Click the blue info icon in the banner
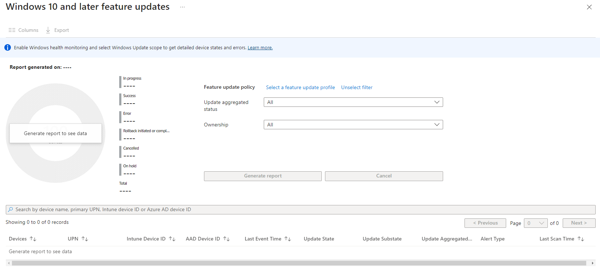The width and height of the screenshot is (600, 272). [x=8, y=47]
